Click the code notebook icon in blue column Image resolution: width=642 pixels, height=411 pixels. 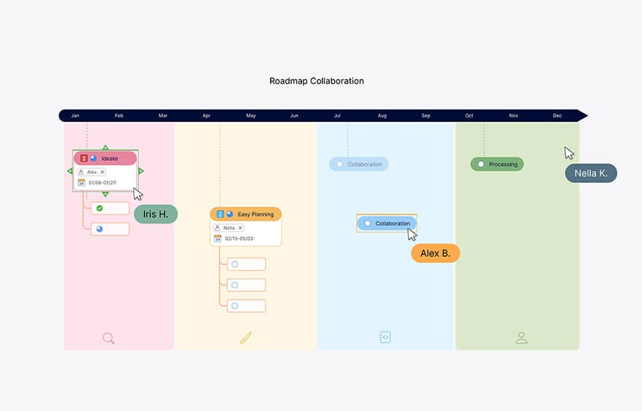point(385,337)
